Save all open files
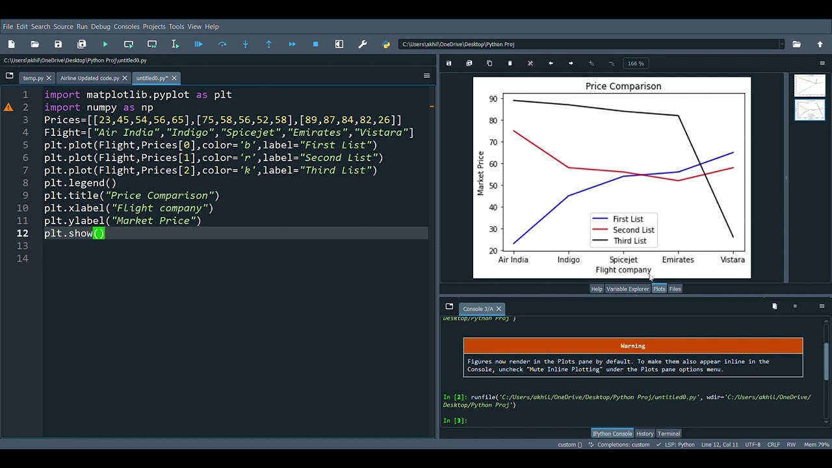 [x=82, y=44]
